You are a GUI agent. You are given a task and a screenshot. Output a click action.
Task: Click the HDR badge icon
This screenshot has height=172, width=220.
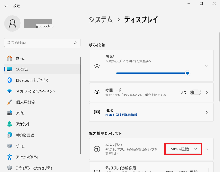(97, 112)
